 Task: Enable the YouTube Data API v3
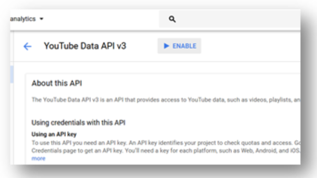[179, 46]
